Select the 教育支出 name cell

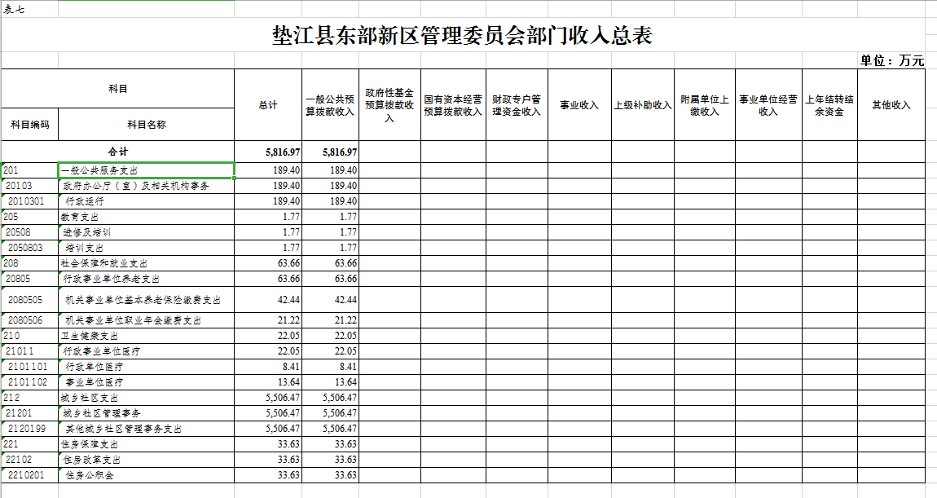tap(147, 217)
